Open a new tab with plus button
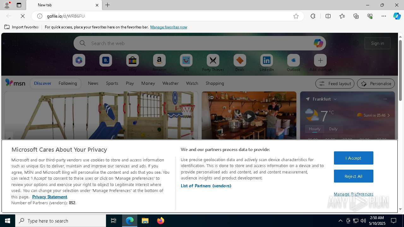The height and width of the screenshot is (227, 404). pyautogui.click(x=107, y=5)
